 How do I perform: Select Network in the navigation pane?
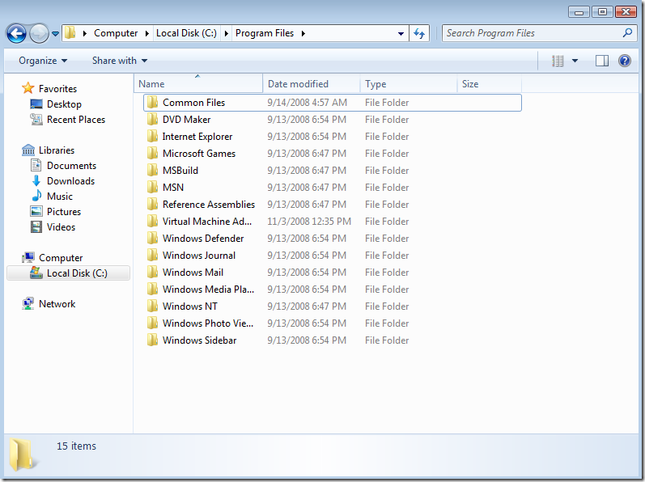[x=57, y=304]
